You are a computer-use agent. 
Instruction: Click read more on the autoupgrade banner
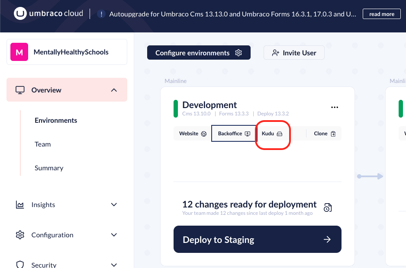(381, 14)
